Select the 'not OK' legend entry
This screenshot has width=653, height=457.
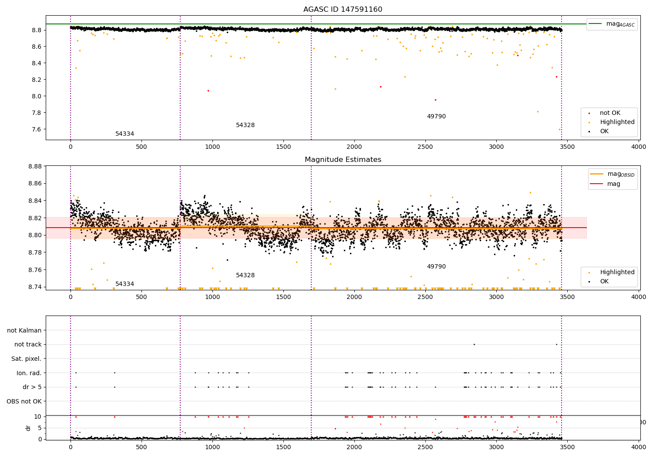click(x=610, y=113)
